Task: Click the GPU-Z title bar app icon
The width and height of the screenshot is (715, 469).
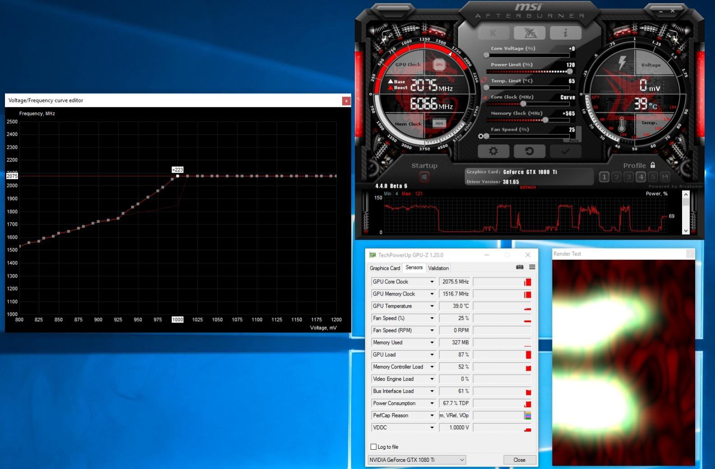Action: [x=372, y=255]
